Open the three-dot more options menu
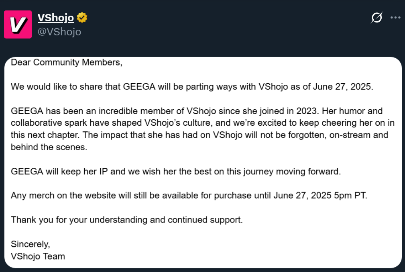The height and width of the screenshot is (272, 405). 395,18
